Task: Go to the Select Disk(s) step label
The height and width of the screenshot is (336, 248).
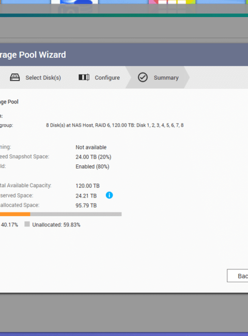Action: pyautogui.click(x=43, y=78)
